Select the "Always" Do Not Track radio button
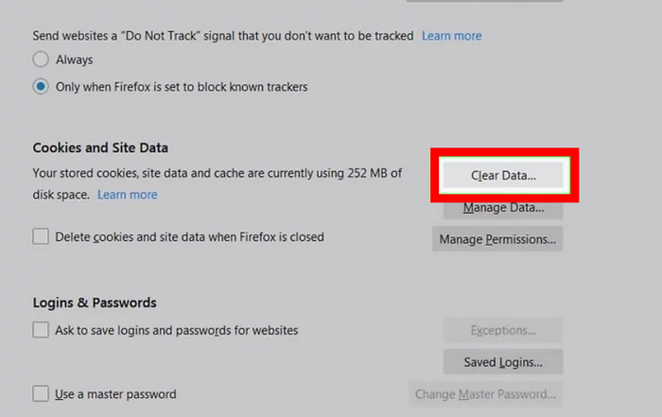This screenshot has height=417, width=662. tap(41, 60)
